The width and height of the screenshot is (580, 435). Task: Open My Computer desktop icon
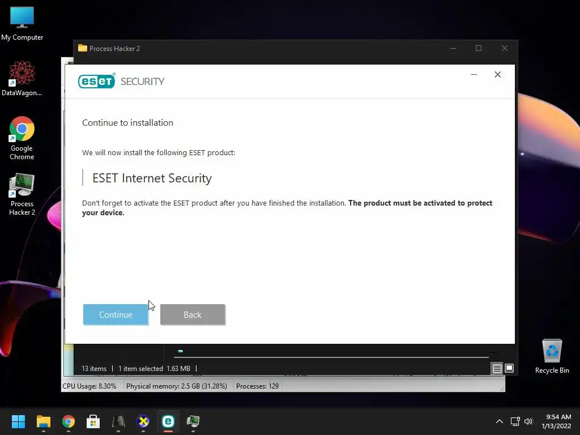22,24
